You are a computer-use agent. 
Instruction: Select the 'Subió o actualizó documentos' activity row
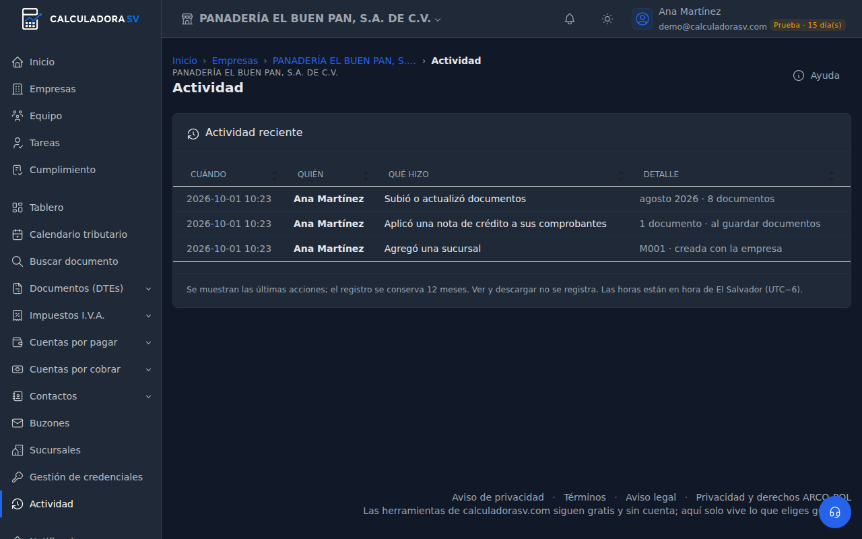tap(512, 199)
